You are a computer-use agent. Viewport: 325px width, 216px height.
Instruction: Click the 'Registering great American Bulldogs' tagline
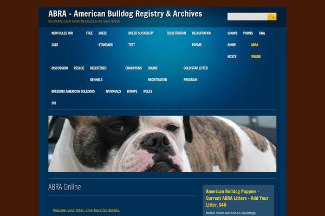coord(84,21)
